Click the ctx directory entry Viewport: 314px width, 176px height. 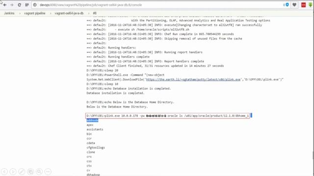[89, 166]
